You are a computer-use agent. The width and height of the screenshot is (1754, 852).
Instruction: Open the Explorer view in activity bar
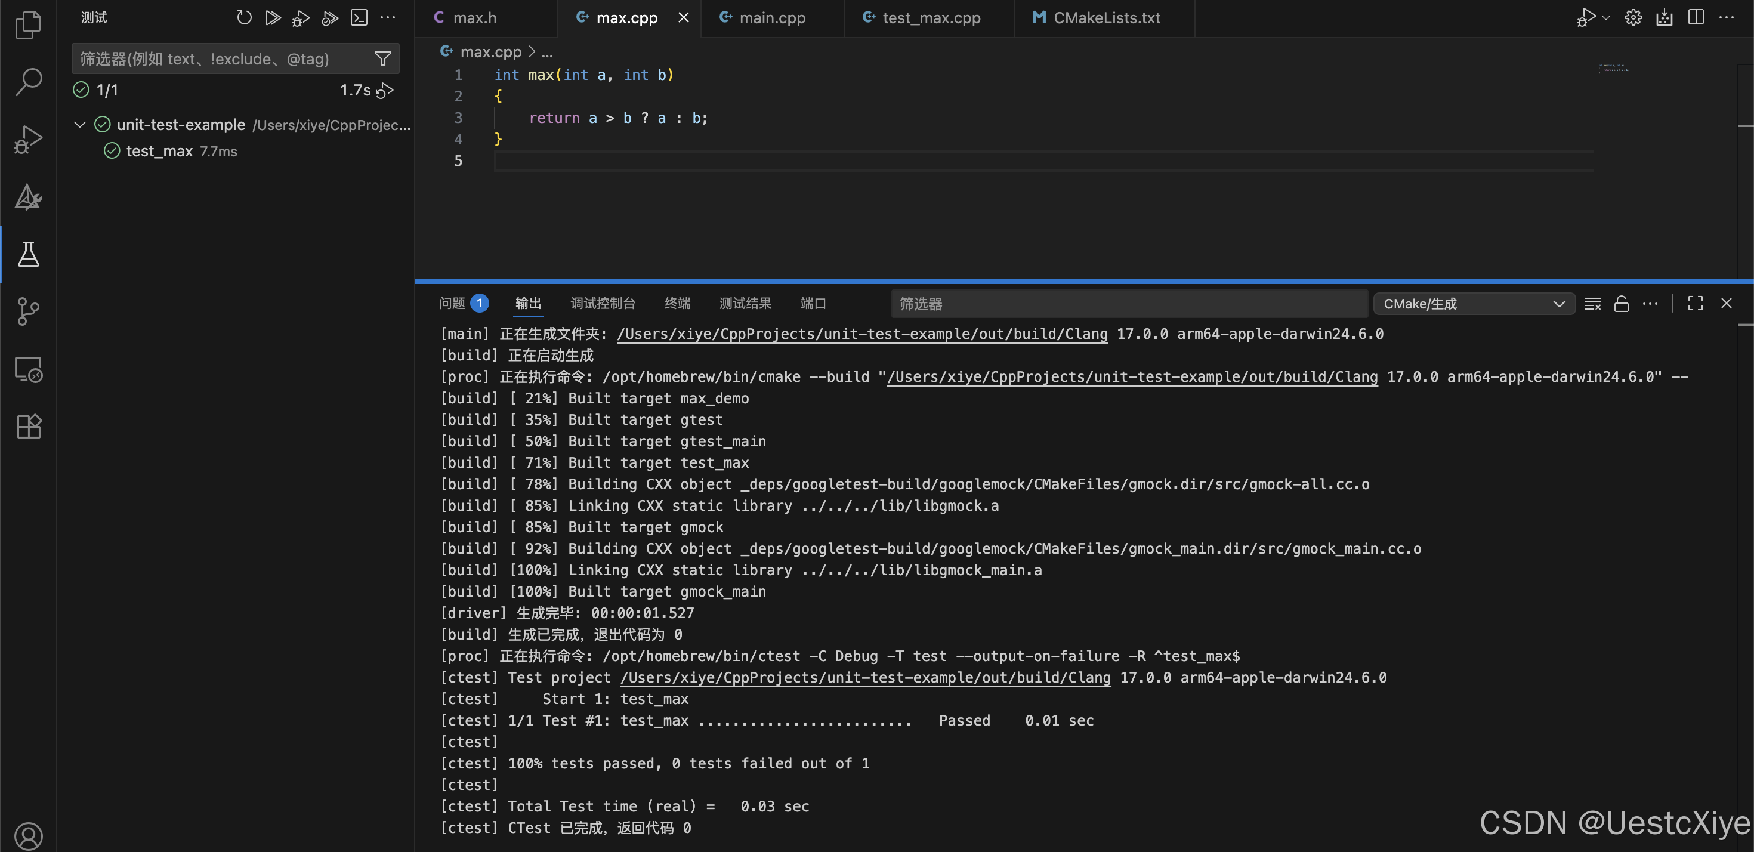click(28, 25)
